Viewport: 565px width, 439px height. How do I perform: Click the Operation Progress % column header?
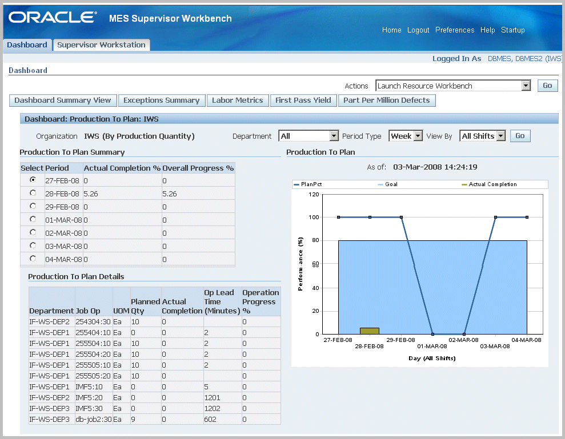point(261,301)
